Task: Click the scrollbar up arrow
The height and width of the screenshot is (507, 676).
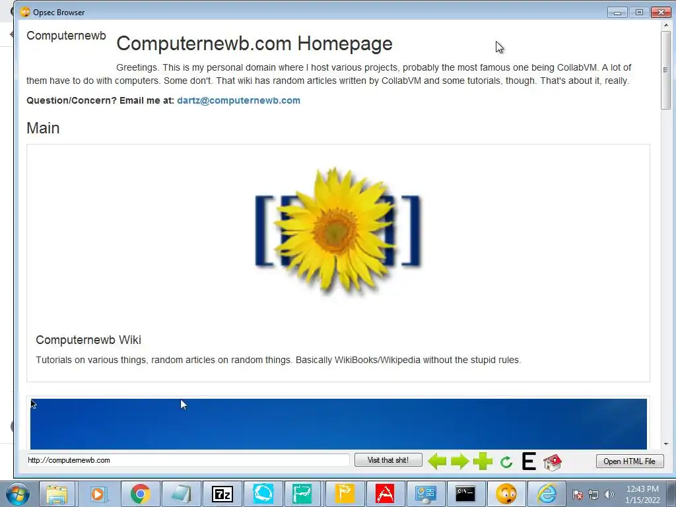Action: coord(666,26)
